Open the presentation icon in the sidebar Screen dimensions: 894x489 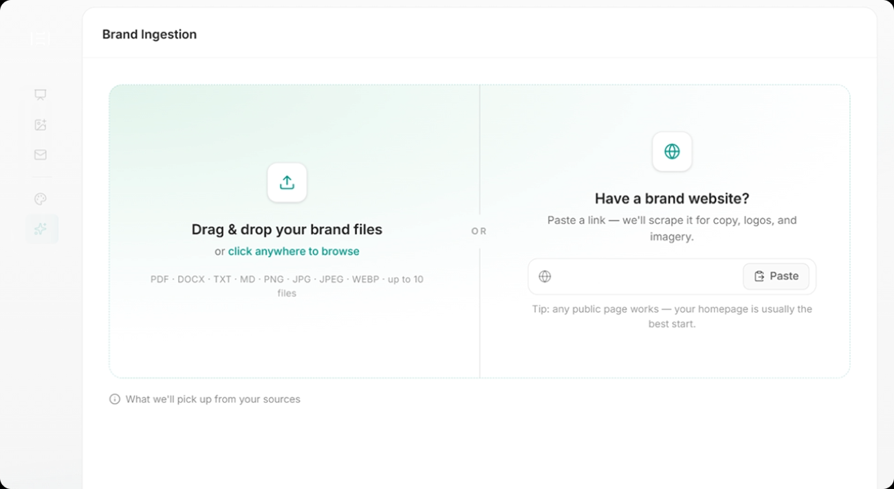click(41, 95)
